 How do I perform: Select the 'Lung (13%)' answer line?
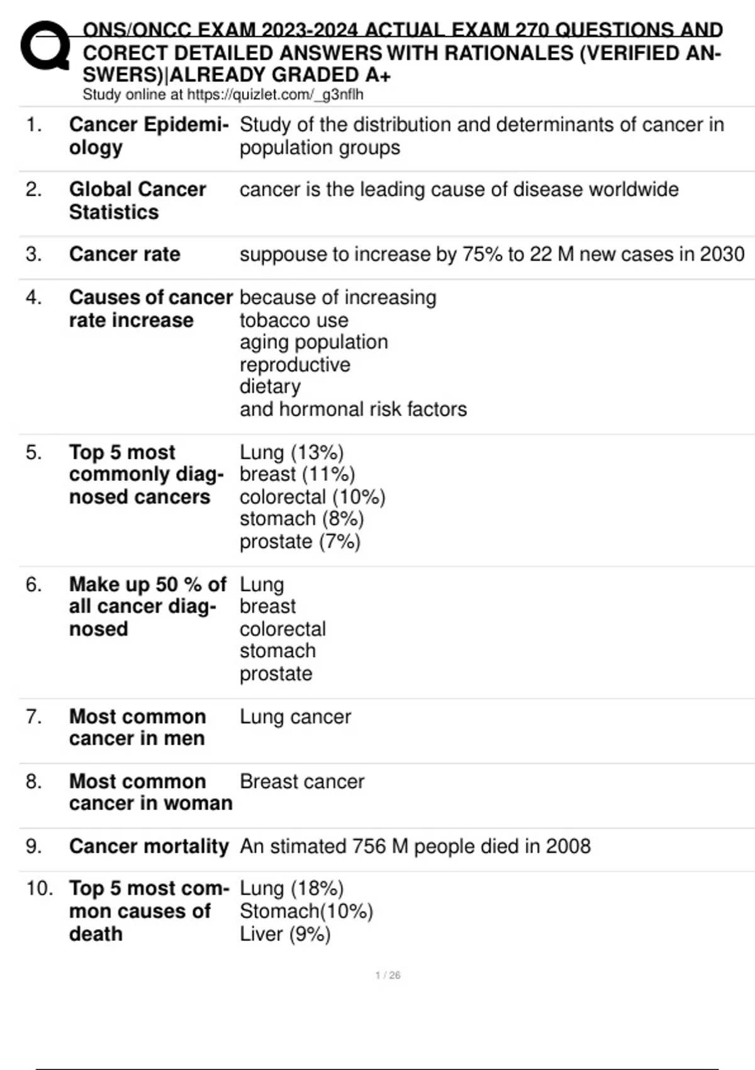[291, 453]
